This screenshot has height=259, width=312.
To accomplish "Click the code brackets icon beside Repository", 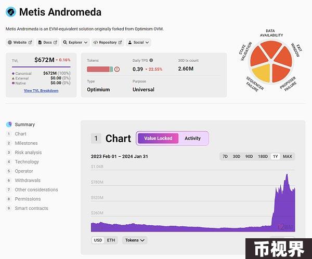I will pos(96,43).
